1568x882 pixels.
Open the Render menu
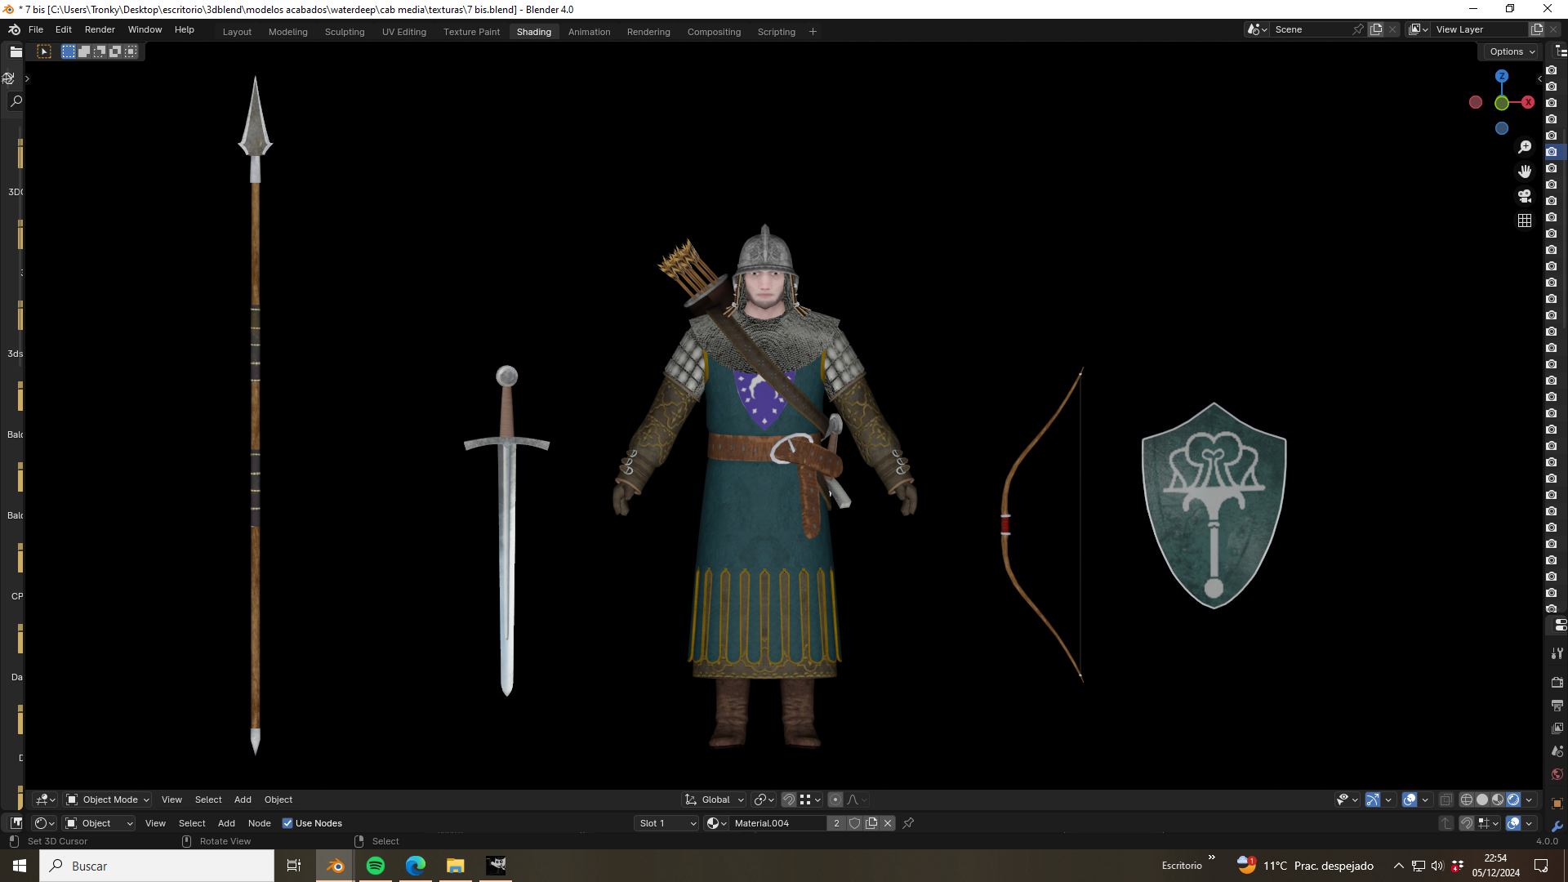point(100,29)
